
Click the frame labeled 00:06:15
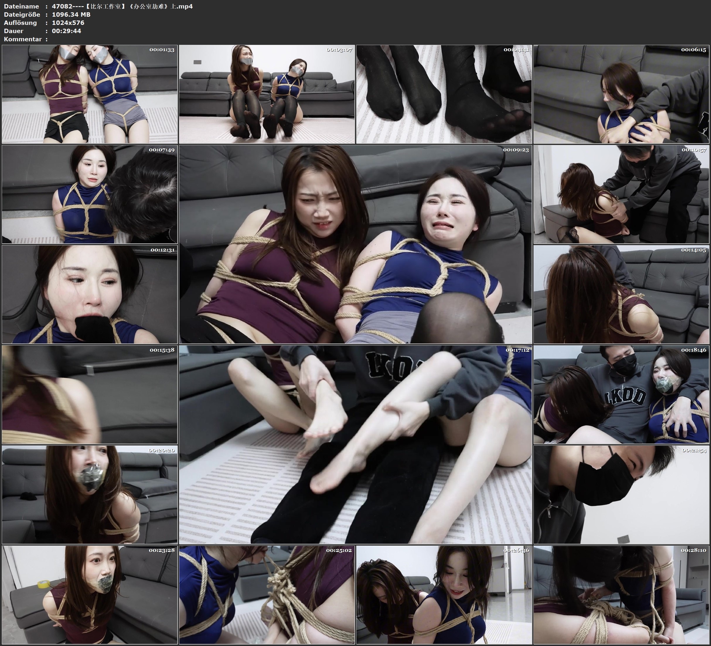[x=621, y=94]
